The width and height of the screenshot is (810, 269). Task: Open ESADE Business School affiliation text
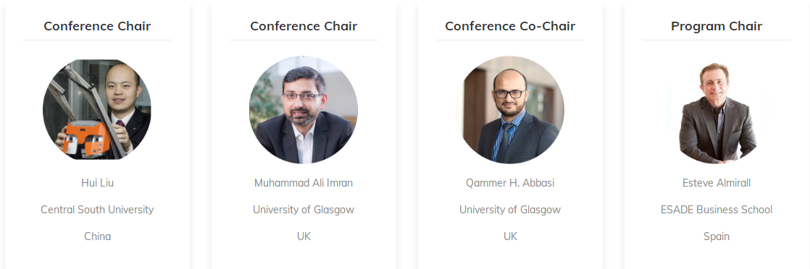point(717,210)
